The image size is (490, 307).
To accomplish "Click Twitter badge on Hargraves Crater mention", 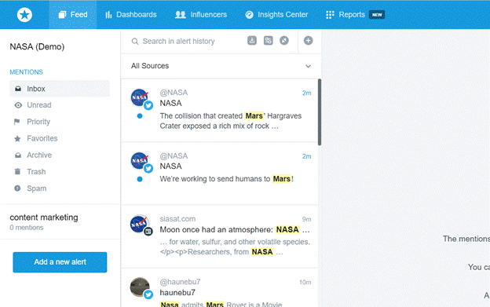I will (148, 105).
